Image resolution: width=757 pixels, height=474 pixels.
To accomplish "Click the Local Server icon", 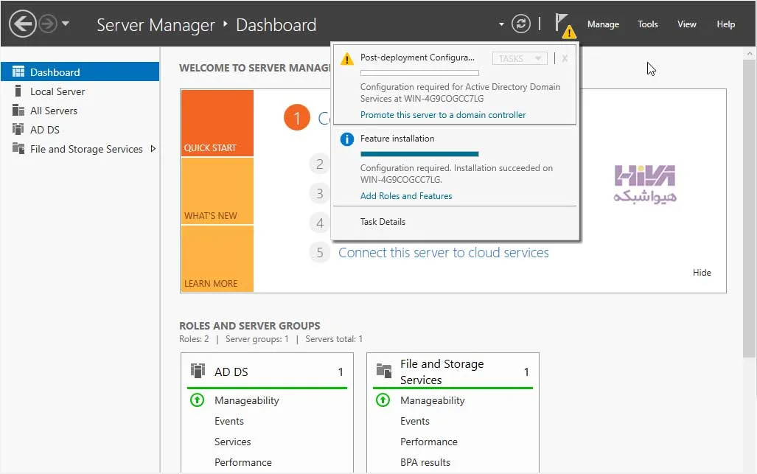I will [x=18, y=91].
